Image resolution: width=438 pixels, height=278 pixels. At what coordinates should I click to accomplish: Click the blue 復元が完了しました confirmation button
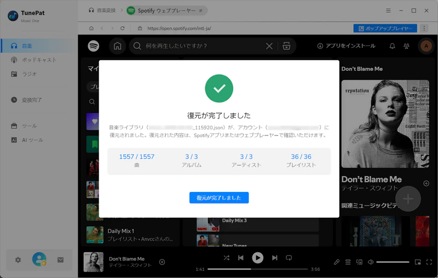coord(218,198)
